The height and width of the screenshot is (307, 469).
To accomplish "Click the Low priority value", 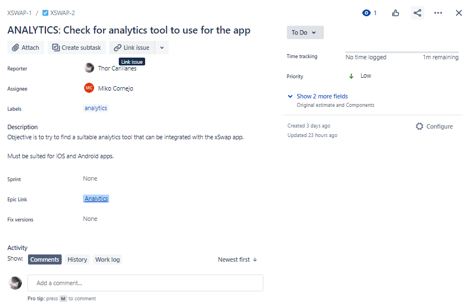I will click(365, 76).
